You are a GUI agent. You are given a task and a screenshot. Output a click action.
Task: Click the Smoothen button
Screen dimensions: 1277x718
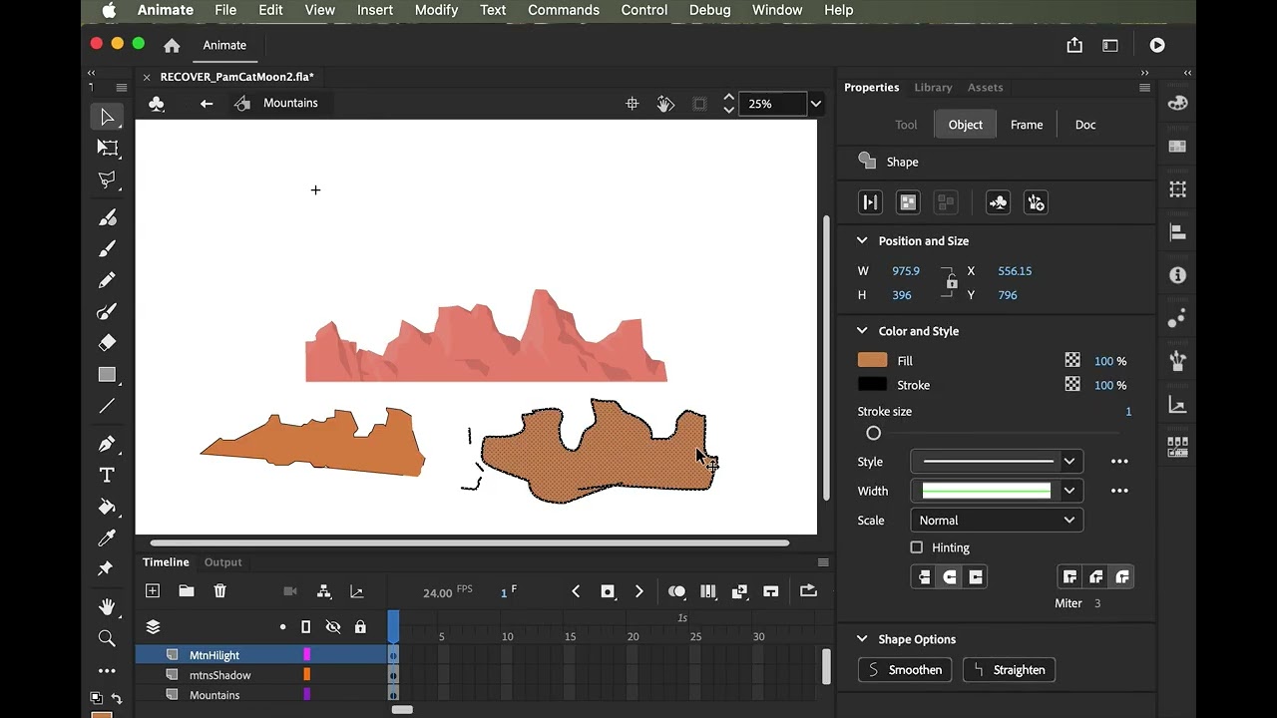coord(905,670)
